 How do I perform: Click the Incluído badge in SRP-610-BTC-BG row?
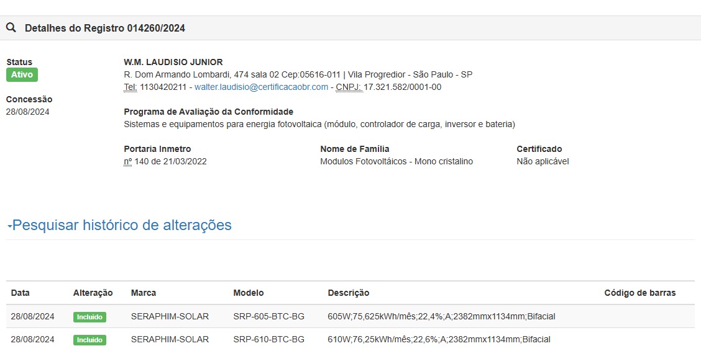click(89, 340)
